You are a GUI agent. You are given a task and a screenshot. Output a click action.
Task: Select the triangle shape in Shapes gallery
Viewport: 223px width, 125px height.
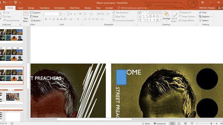coord(140,16)
